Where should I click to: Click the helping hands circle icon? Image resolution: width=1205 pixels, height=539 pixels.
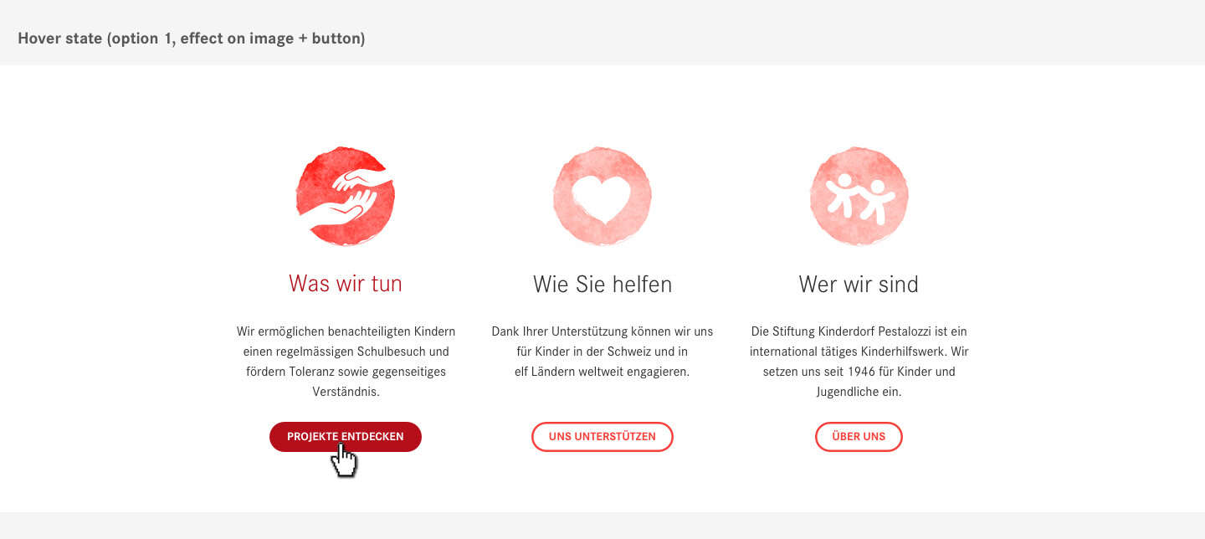pyautogui.click(x=345, y=197)
